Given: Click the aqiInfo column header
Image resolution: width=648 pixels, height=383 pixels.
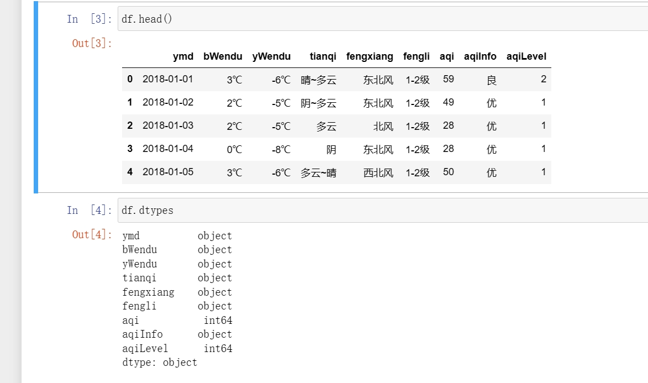Looking at the screenshot, I should click(x=480, y=56).
